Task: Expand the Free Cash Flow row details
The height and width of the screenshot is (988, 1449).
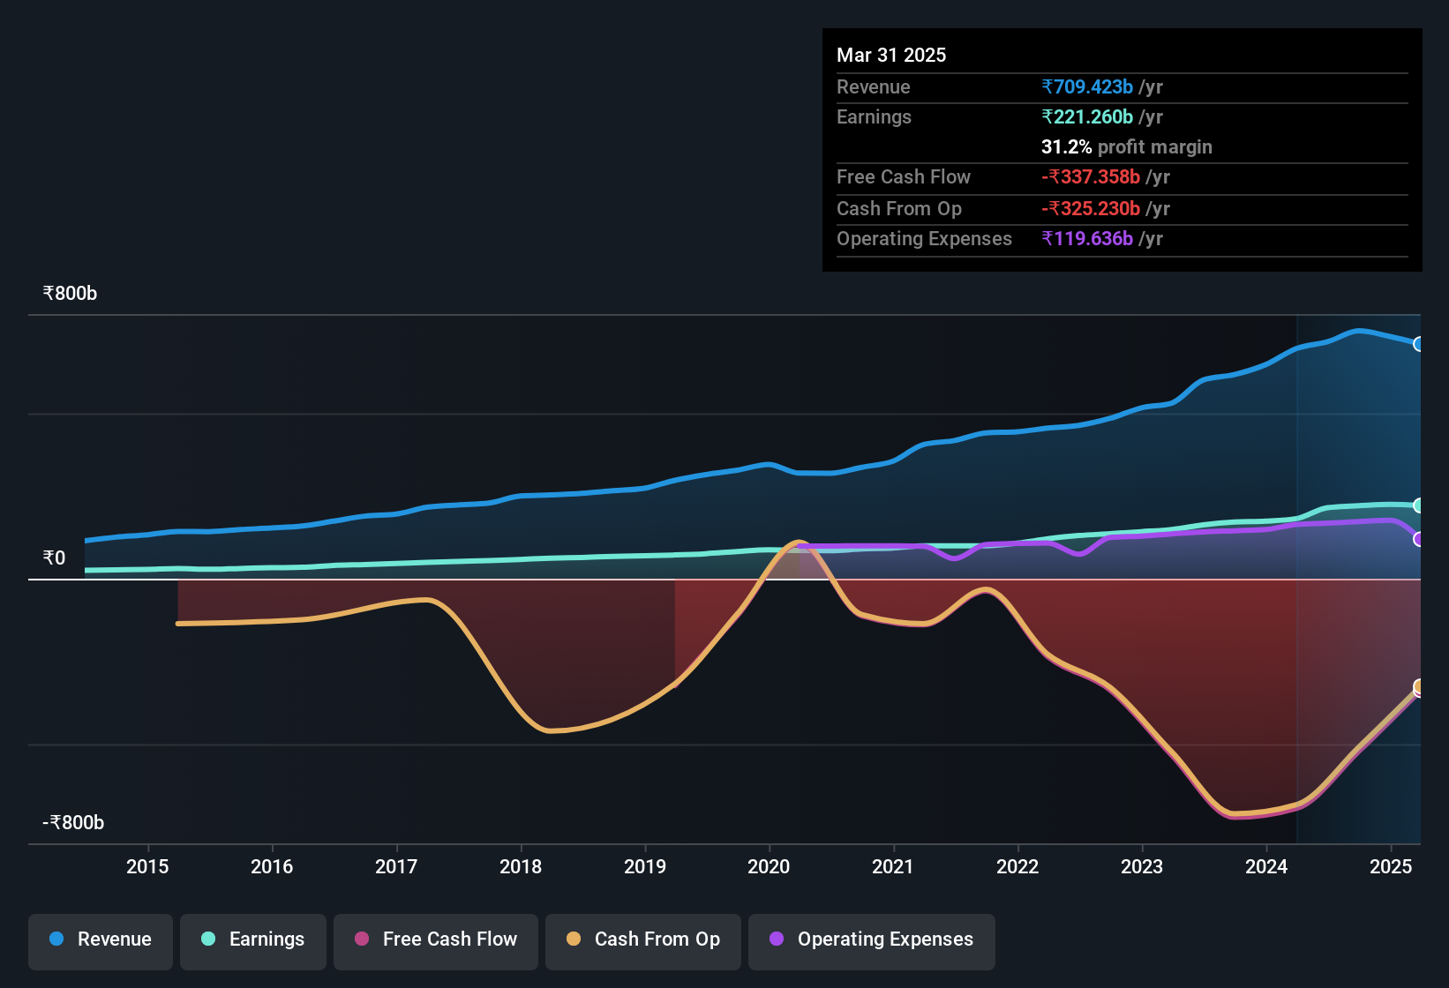Action: (903, 177)
